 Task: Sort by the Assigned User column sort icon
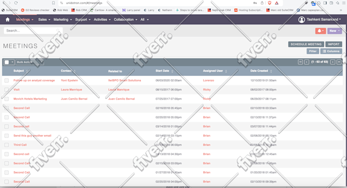pyautogui.click(x=226, y=71)
